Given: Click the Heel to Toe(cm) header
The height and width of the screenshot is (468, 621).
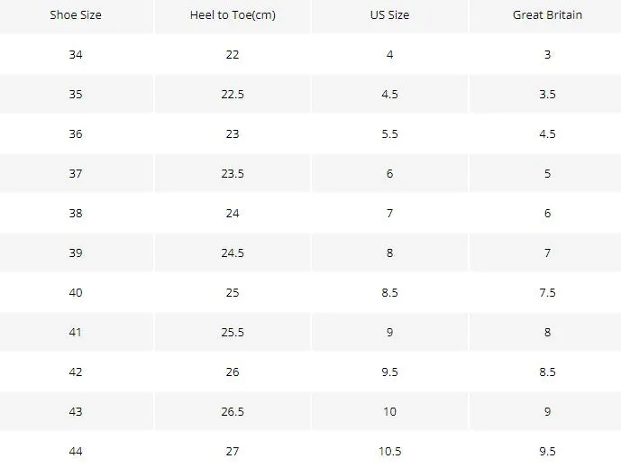Looking at the screenshot, I should pos(233,15).
